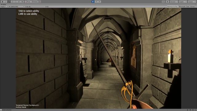Switch to the Game tab
197x111 pixels.
click(x=3, y=5)
